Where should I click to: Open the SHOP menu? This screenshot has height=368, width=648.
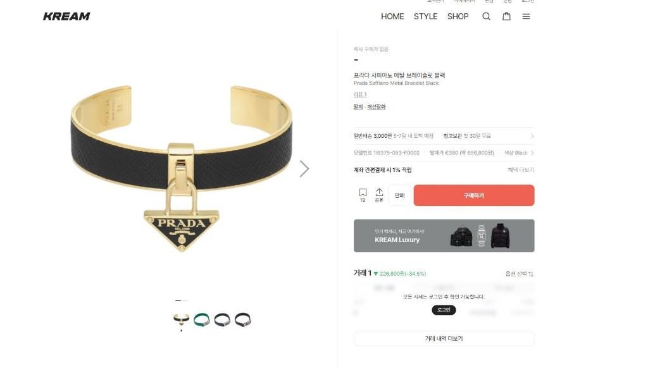pyautogui.click(x=458, y=16)
